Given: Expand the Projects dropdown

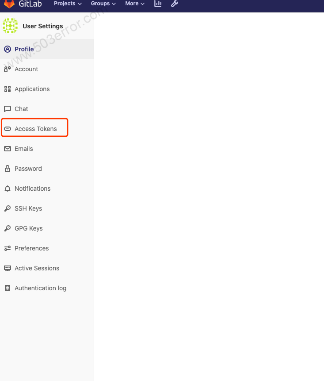Looking at the screenshot, I should coord(67,4).
